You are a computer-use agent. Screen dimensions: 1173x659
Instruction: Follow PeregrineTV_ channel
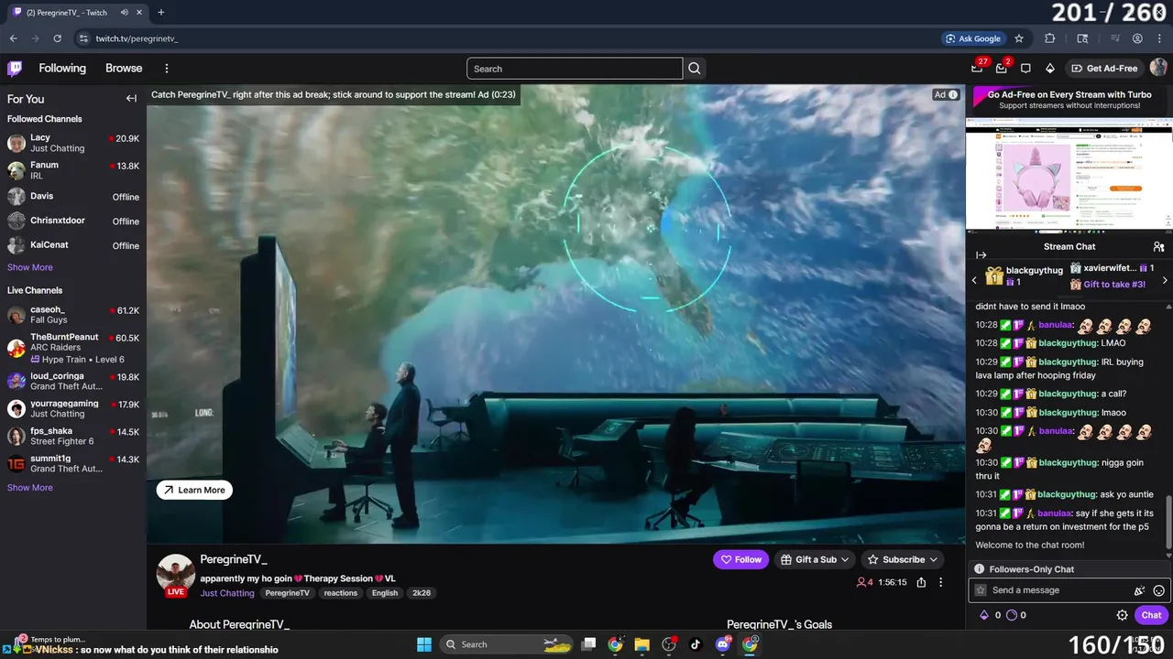[741, 559]
